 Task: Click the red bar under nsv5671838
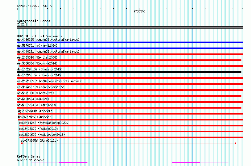pyautogui.click(x=129, y=96)
